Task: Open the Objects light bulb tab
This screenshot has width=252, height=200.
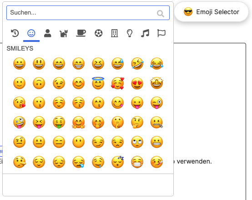Action: [130, 33]
